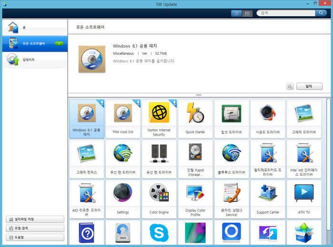Screen dimensions: 333x247
Task: Select the 유선 랜 드라이버 server icon
Action: [159, 153]
